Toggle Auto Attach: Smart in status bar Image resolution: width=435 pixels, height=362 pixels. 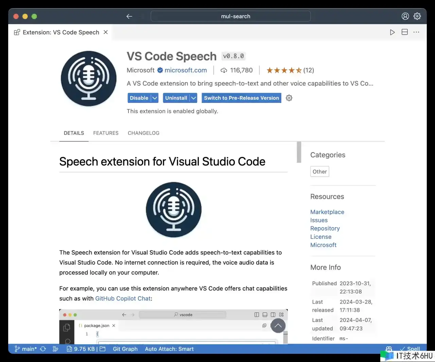tap(169, 349)
